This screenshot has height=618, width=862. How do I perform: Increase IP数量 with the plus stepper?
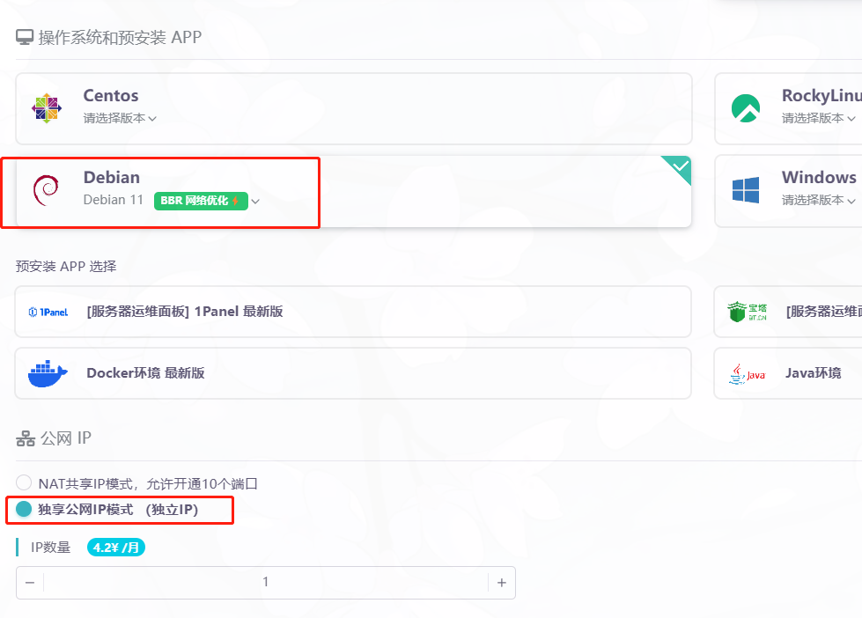503,582
